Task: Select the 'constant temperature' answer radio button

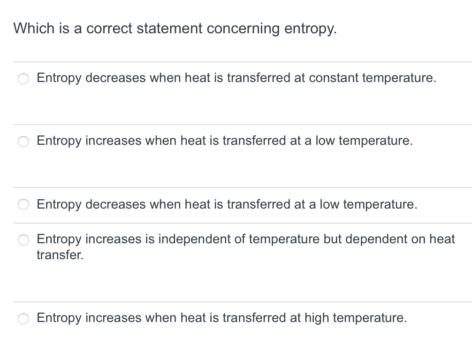Action: (23, 79)
